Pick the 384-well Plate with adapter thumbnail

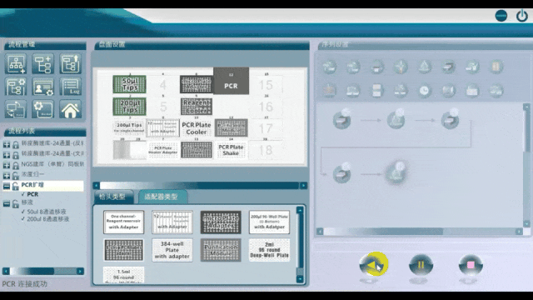pyautogui.click(x=172, y=250)
